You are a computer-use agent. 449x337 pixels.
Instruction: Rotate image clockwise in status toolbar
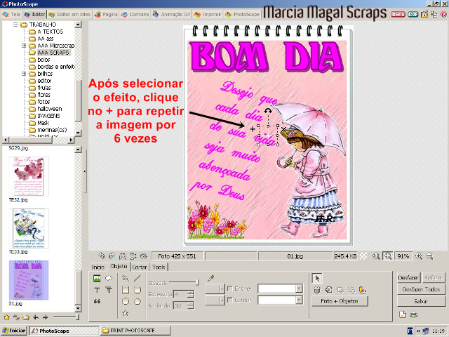point(112,256)
